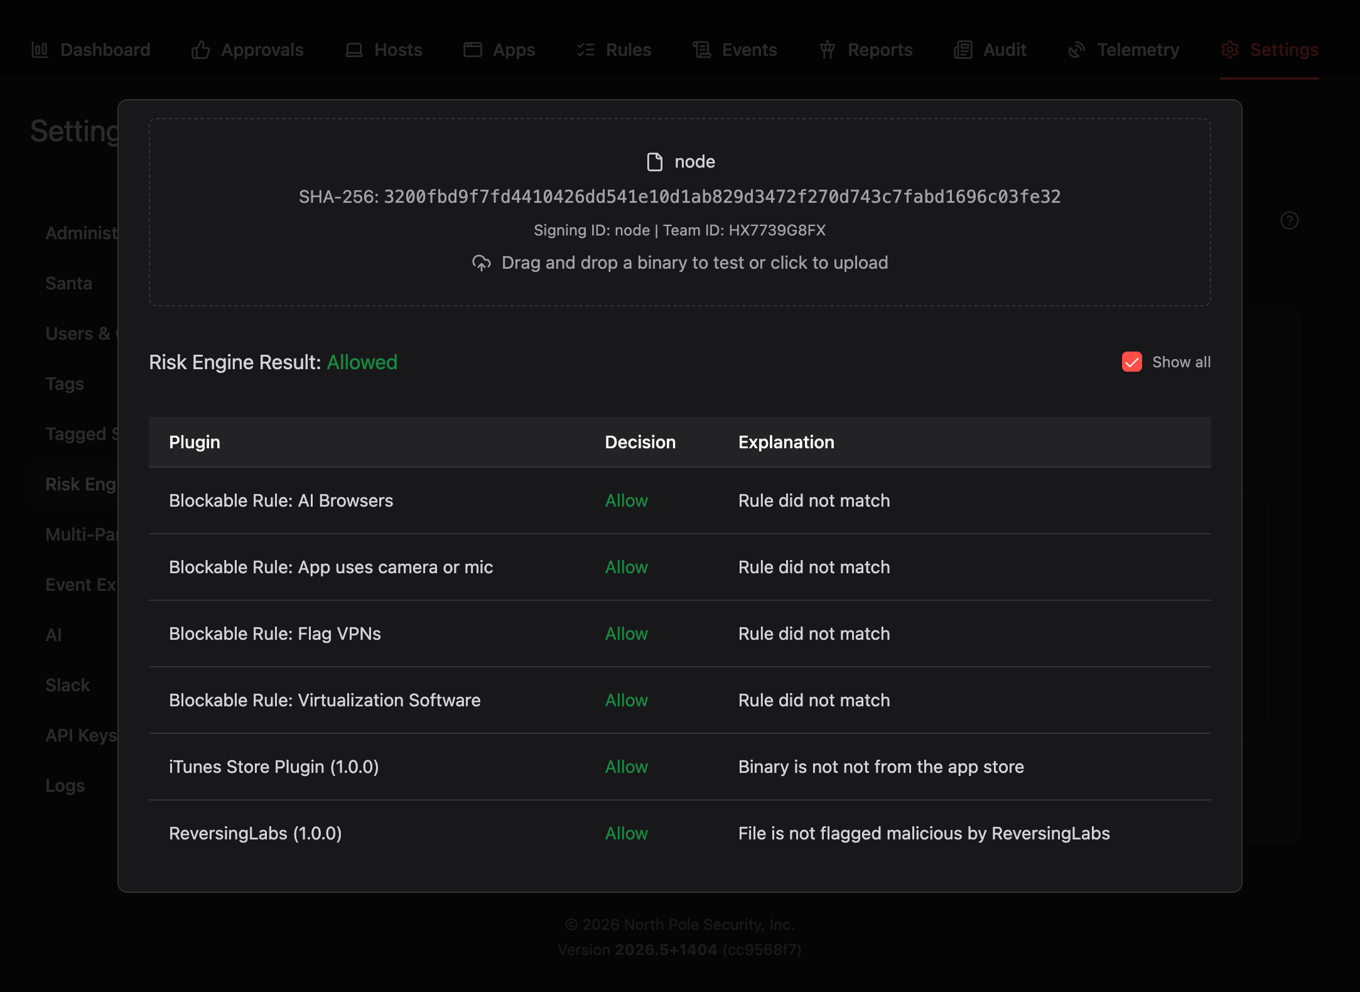Open the Dashboard tab
The width and height of the screenshot is (1360, 992).
pyautogui.click(x=91, y=50)
